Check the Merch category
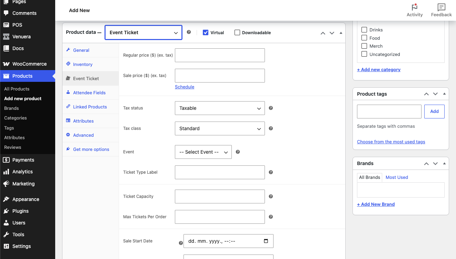 [x=364, y=46]
